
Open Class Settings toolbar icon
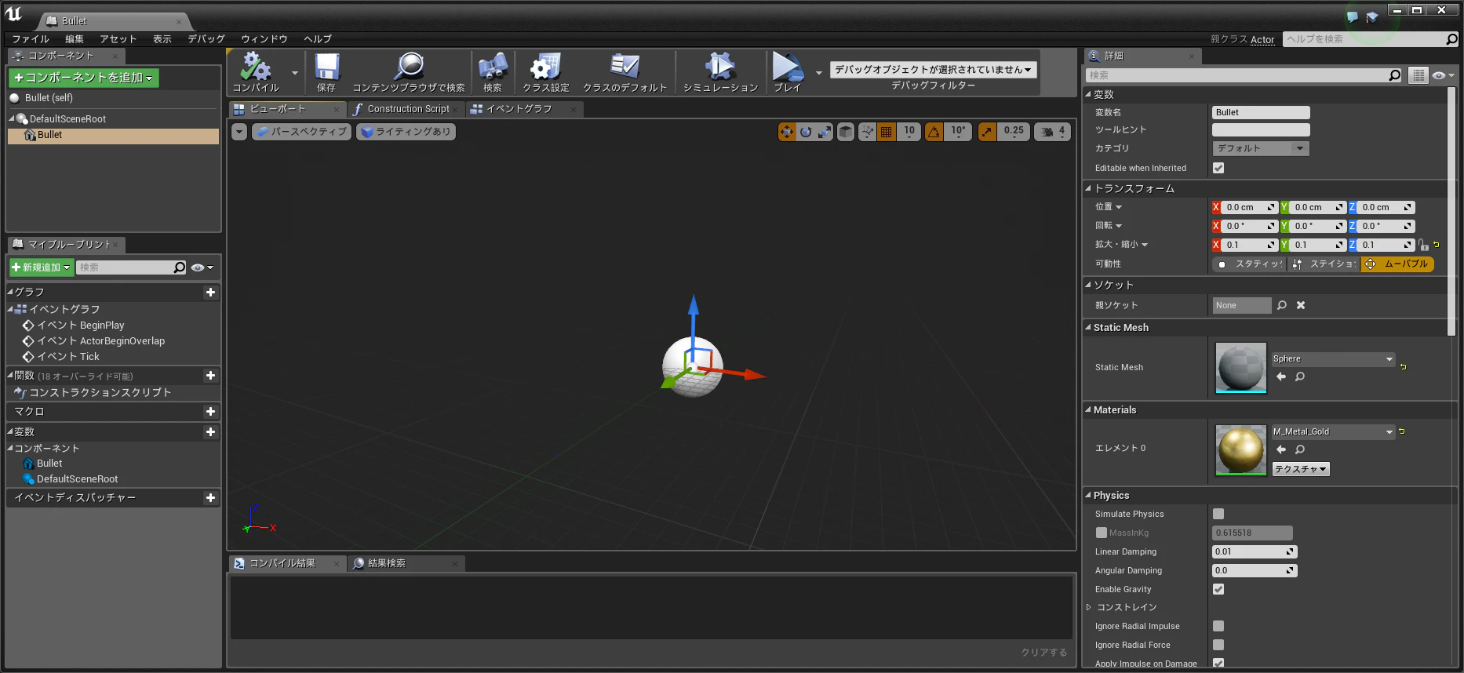(546, 67)
